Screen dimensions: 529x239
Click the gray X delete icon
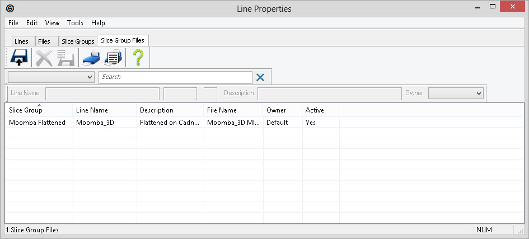click(44, 58)
